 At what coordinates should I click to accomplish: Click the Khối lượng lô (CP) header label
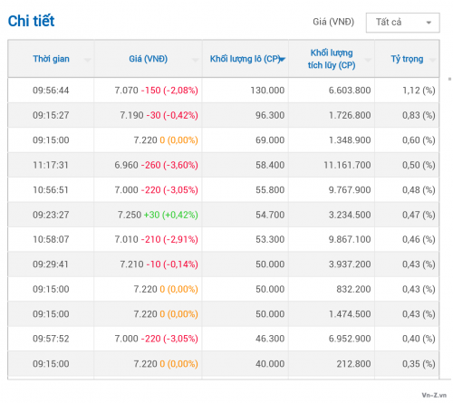coord(246,59)
